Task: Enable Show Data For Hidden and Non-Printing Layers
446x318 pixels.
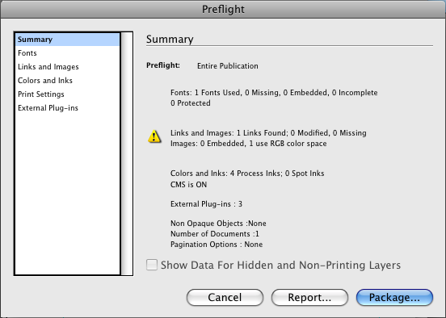Action: [x=152, y=265]
